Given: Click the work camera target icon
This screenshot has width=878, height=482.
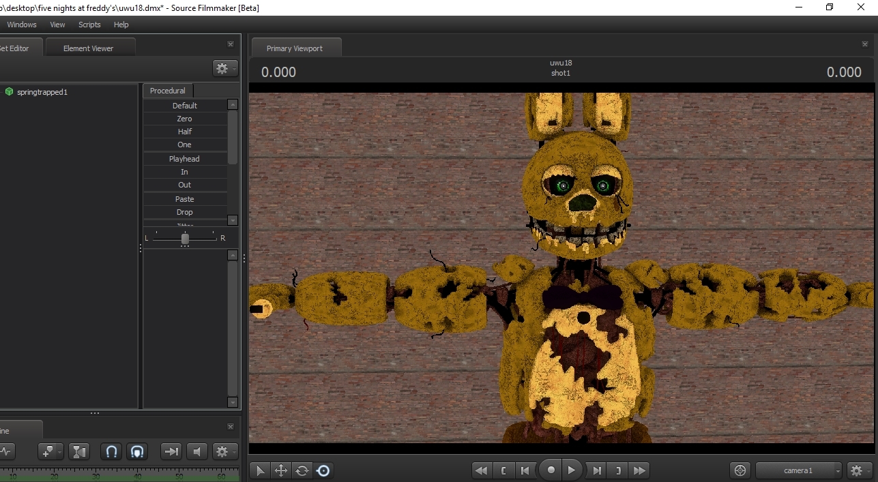Looking at the screenshot, I should 740,470.
